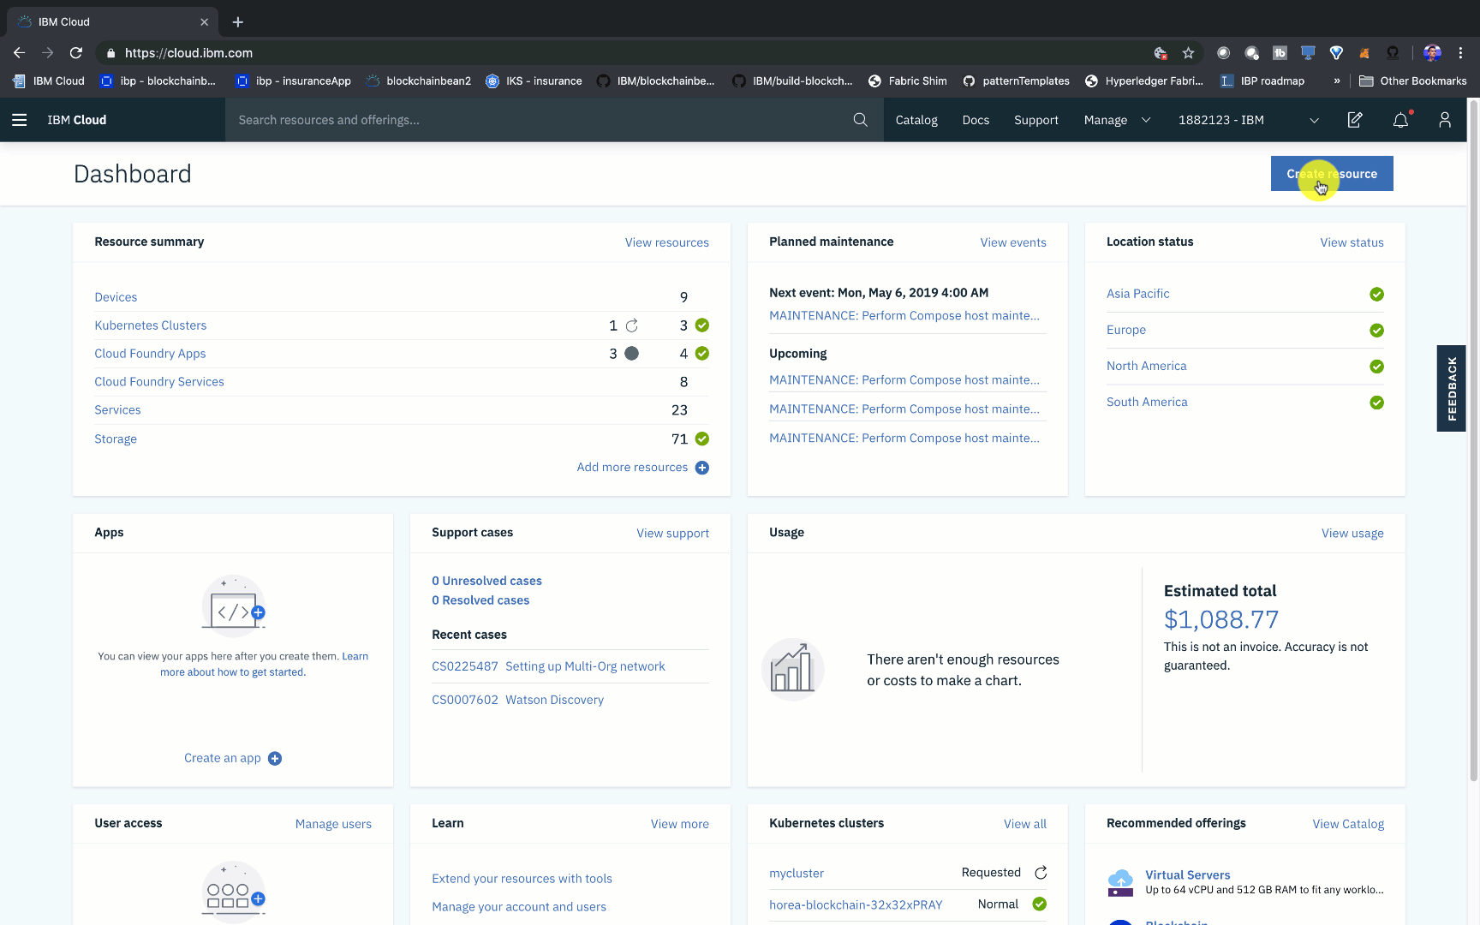
Task: Click View events link
Action: 1013,243
